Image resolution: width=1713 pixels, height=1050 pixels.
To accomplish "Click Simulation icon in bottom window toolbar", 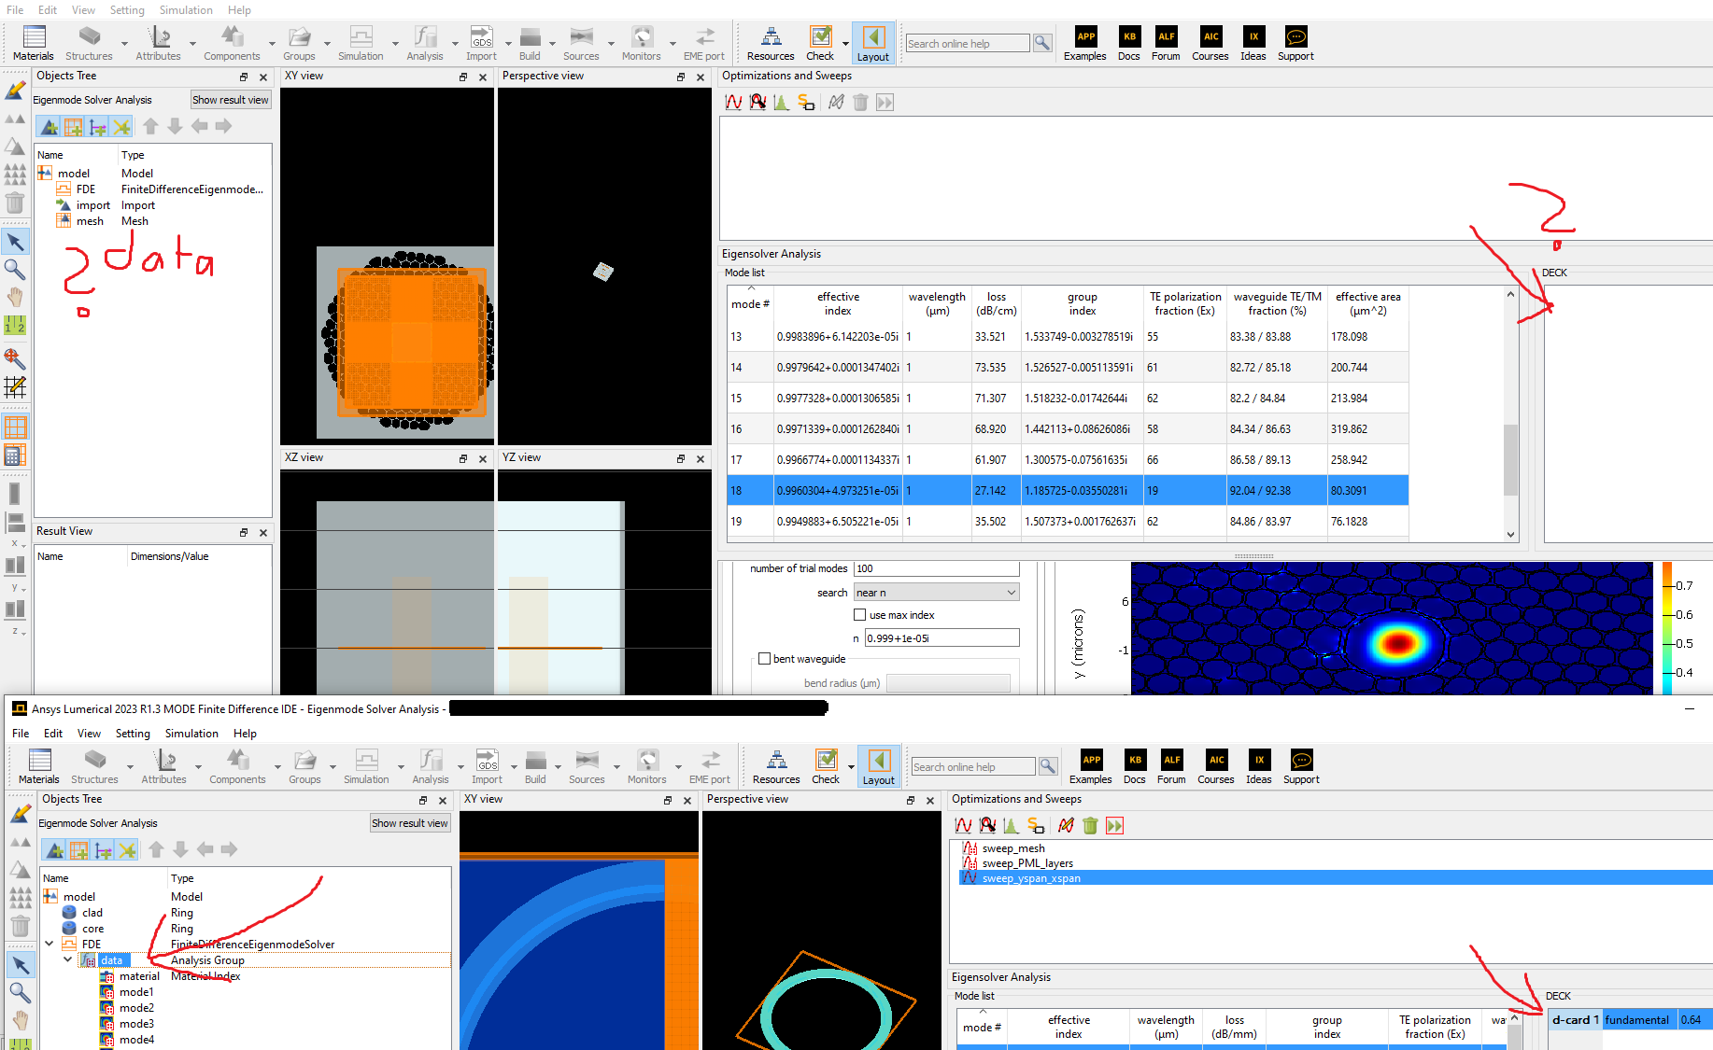I will tap(366, 766).
